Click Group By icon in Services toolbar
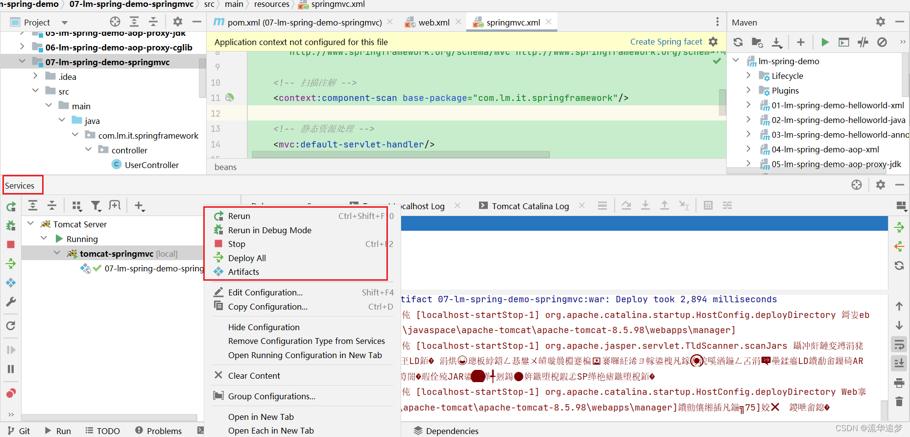 click(77, 206)
